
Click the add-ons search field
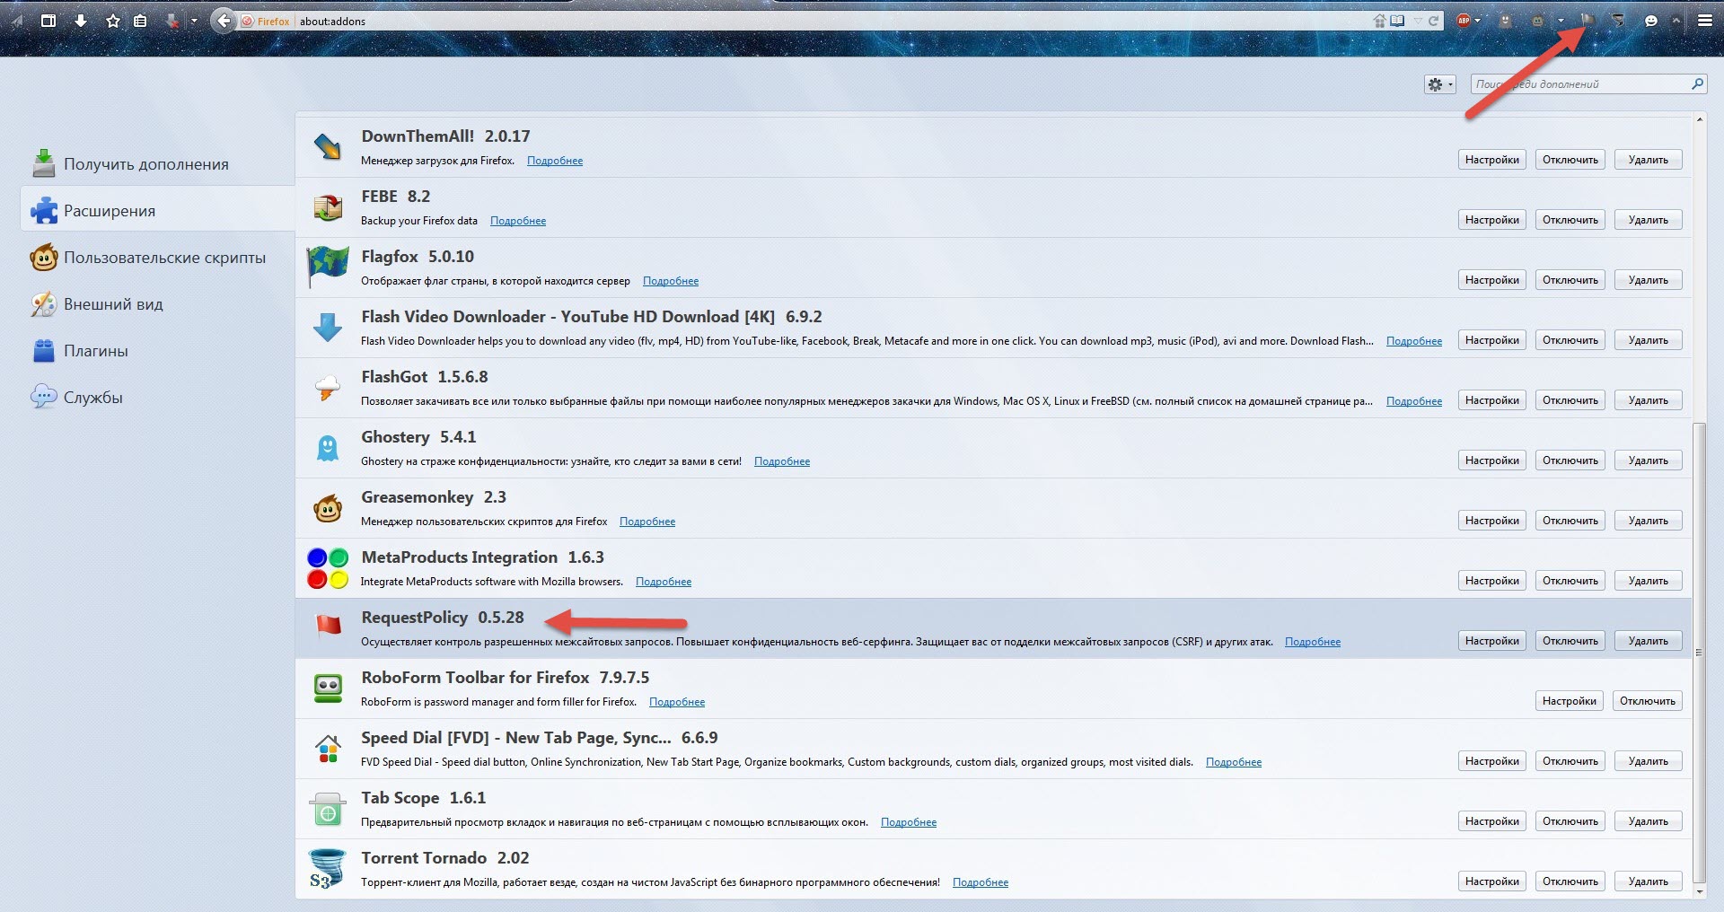1580,84
